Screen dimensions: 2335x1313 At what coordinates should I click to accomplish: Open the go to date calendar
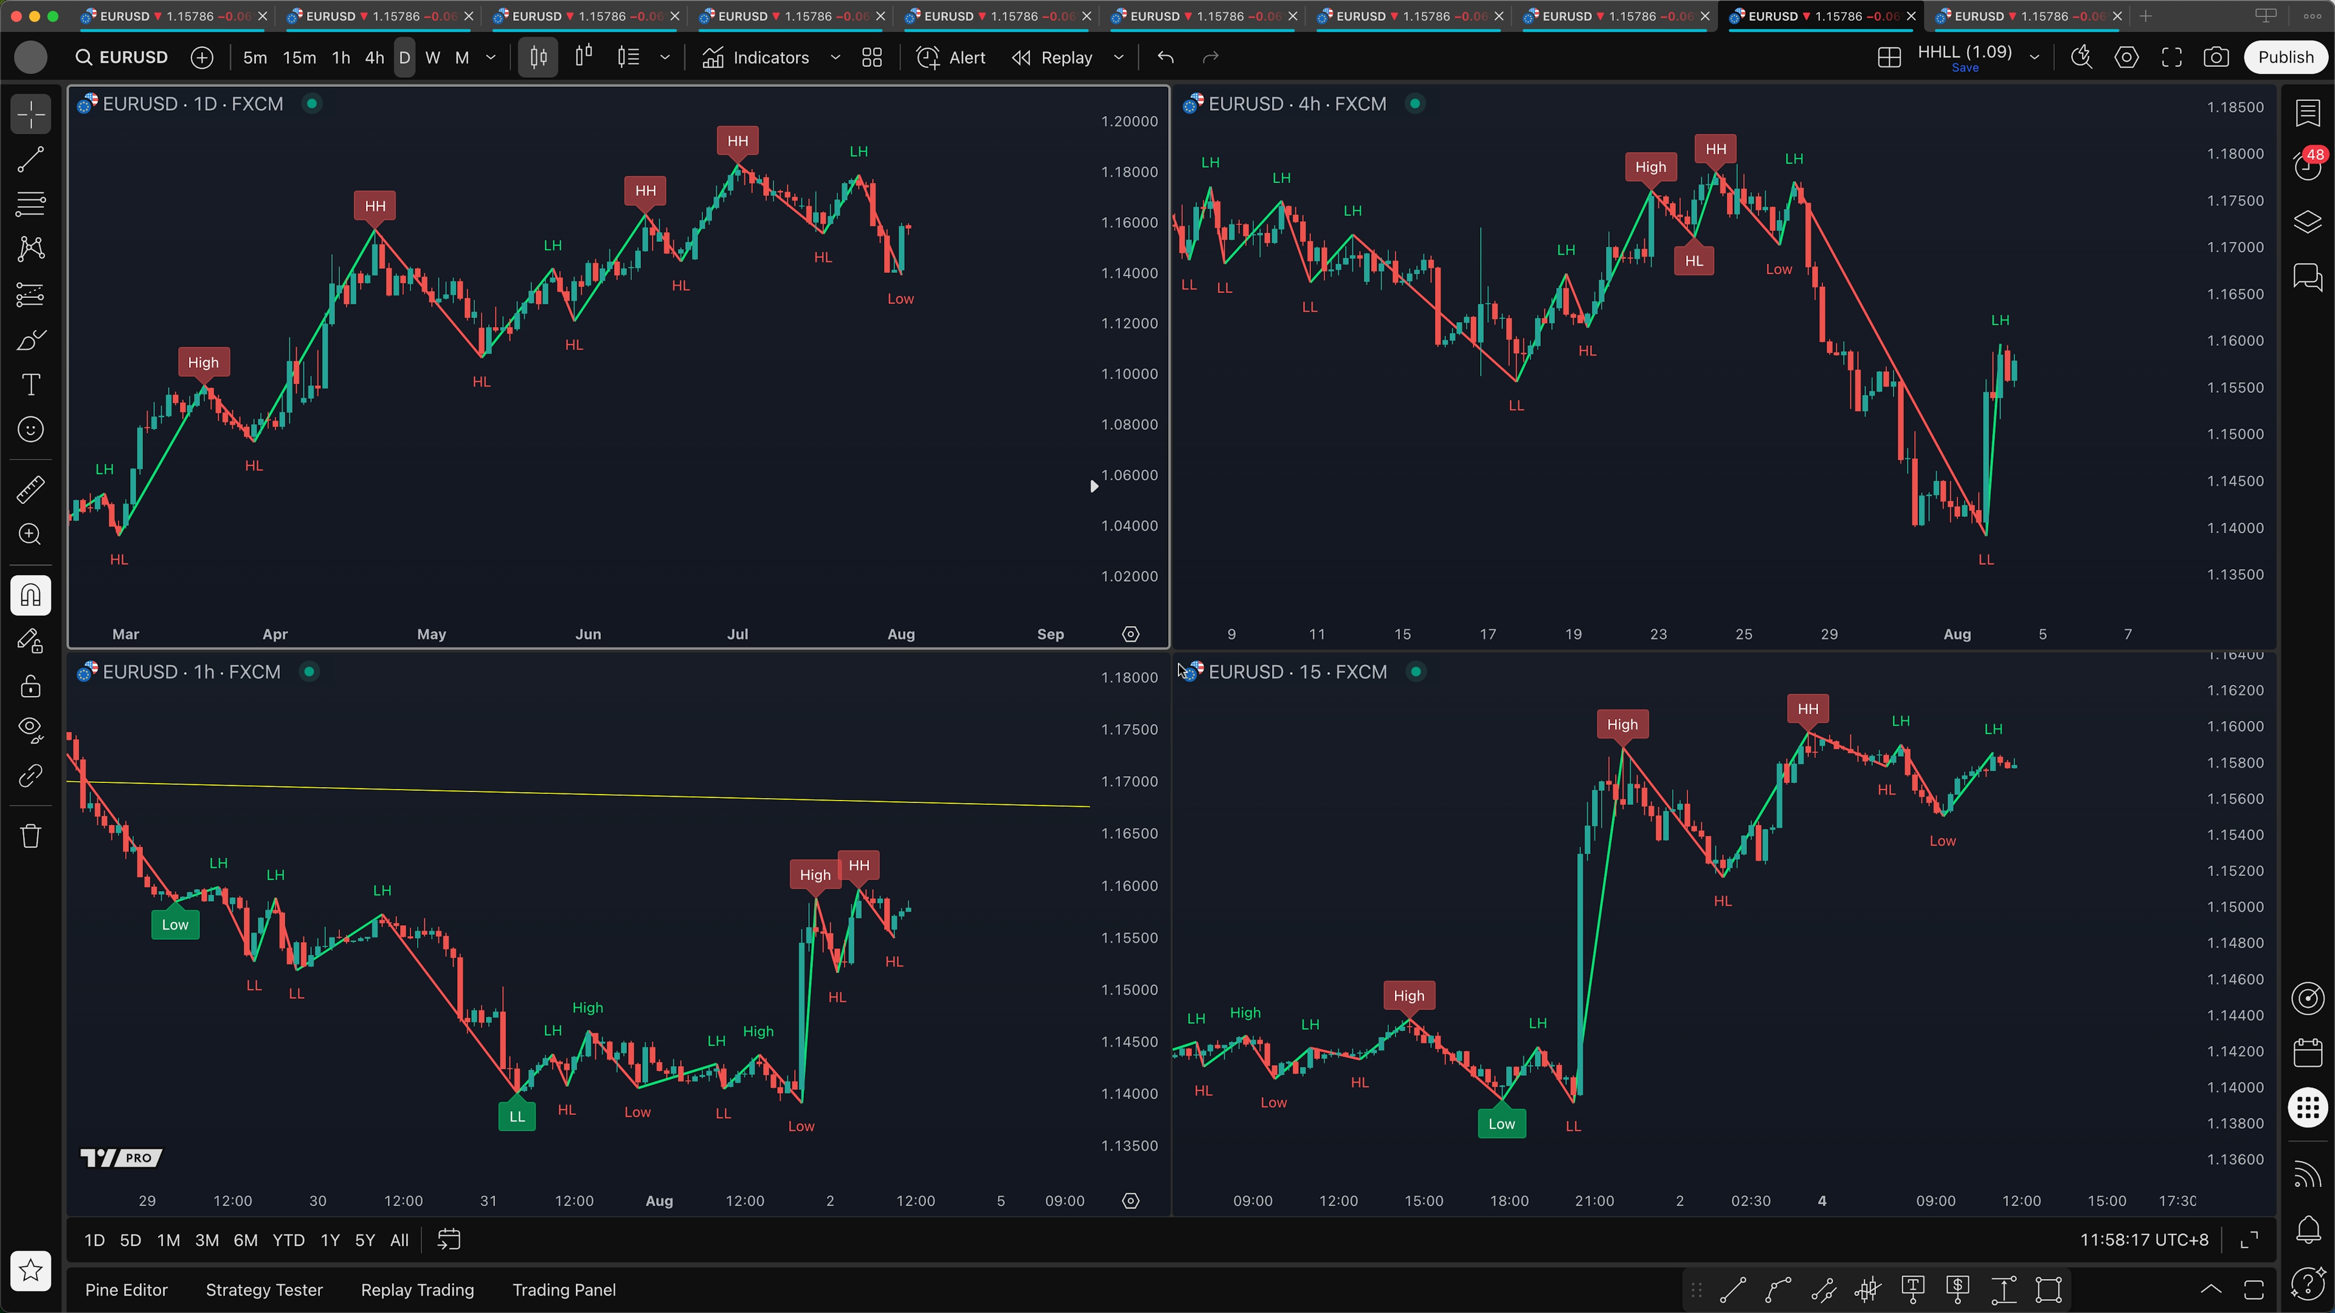point(449,1239)
